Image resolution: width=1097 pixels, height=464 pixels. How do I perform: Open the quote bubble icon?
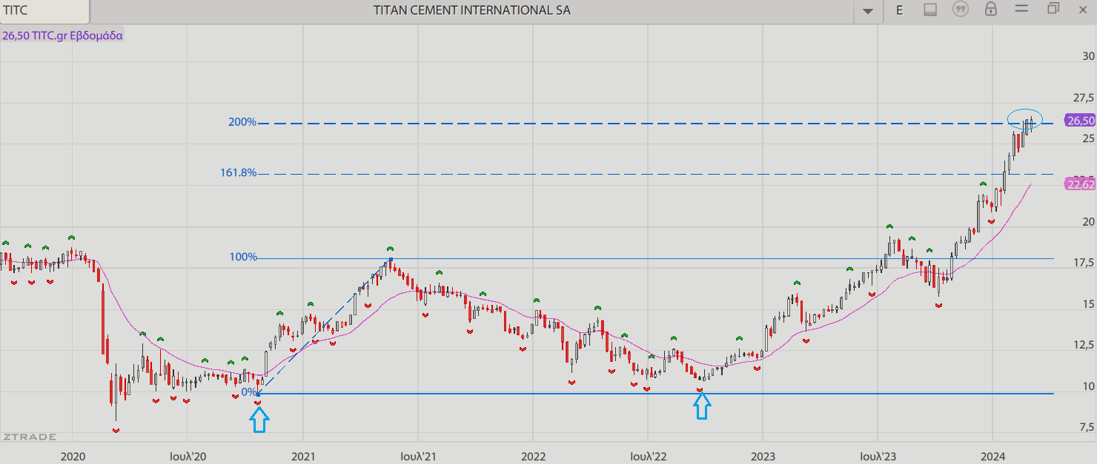tap(961, 10)
